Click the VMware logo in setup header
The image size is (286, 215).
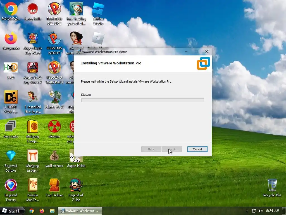point(203,63)
